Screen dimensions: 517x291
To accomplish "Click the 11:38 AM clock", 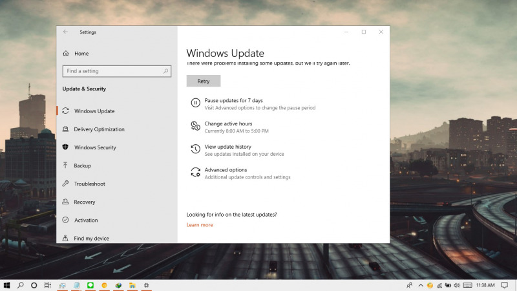I will click(485, 285).
